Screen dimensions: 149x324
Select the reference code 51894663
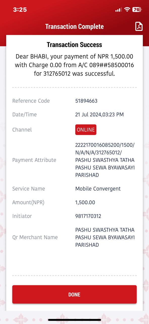(x=86, y=101)
